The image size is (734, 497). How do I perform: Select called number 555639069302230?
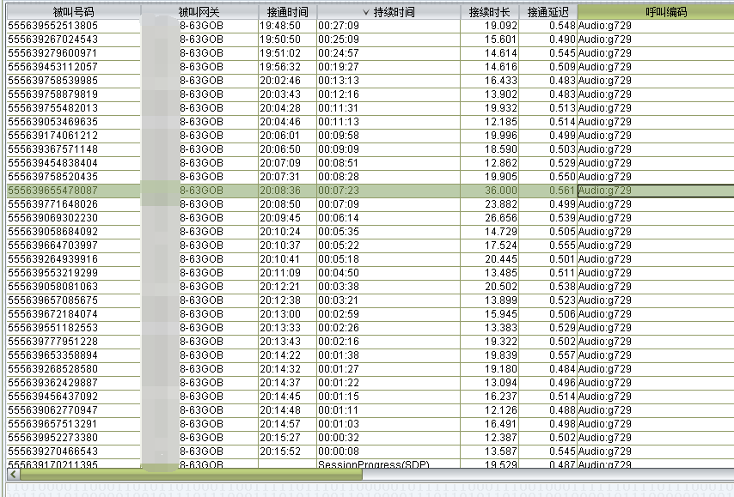(53, 218)
